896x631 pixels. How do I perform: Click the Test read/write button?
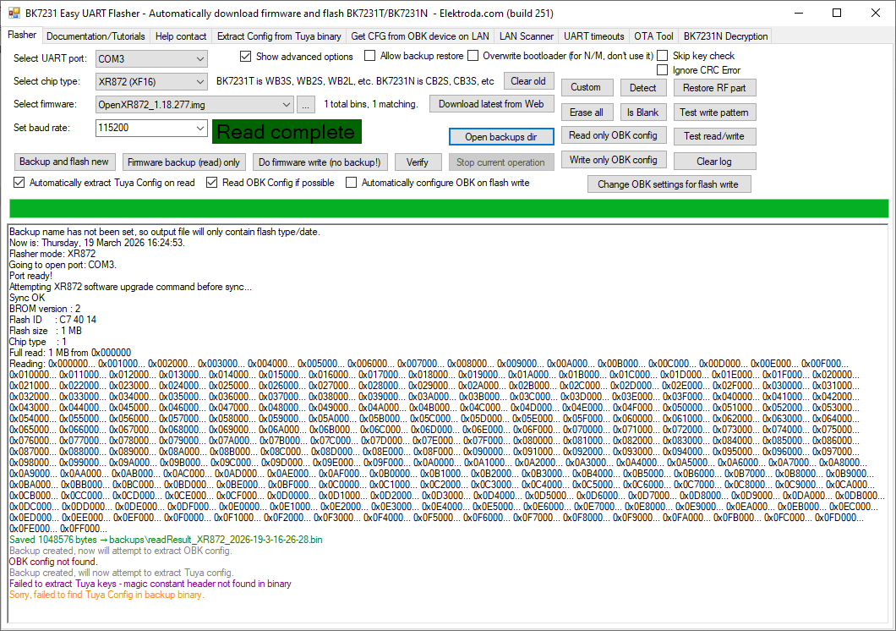coord(714,136)
